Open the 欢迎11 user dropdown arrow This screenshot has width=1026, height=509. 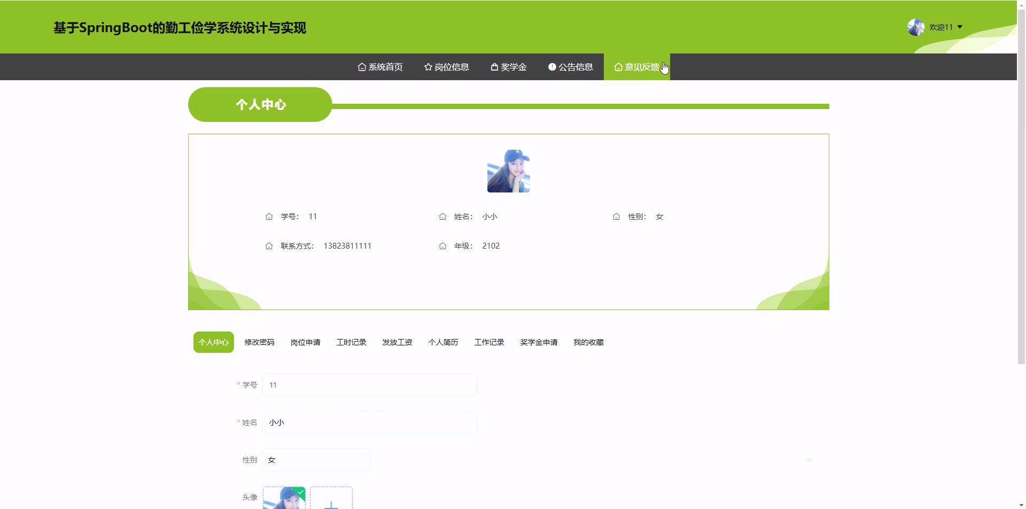point(960,27)
